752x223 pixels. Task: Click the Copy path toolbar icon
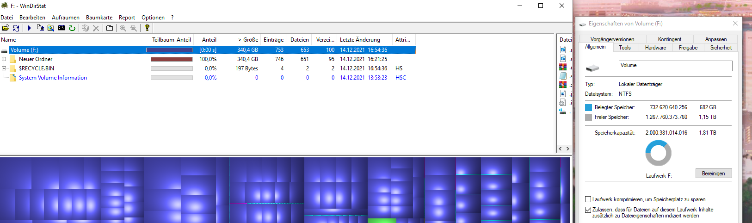point(40,28)
